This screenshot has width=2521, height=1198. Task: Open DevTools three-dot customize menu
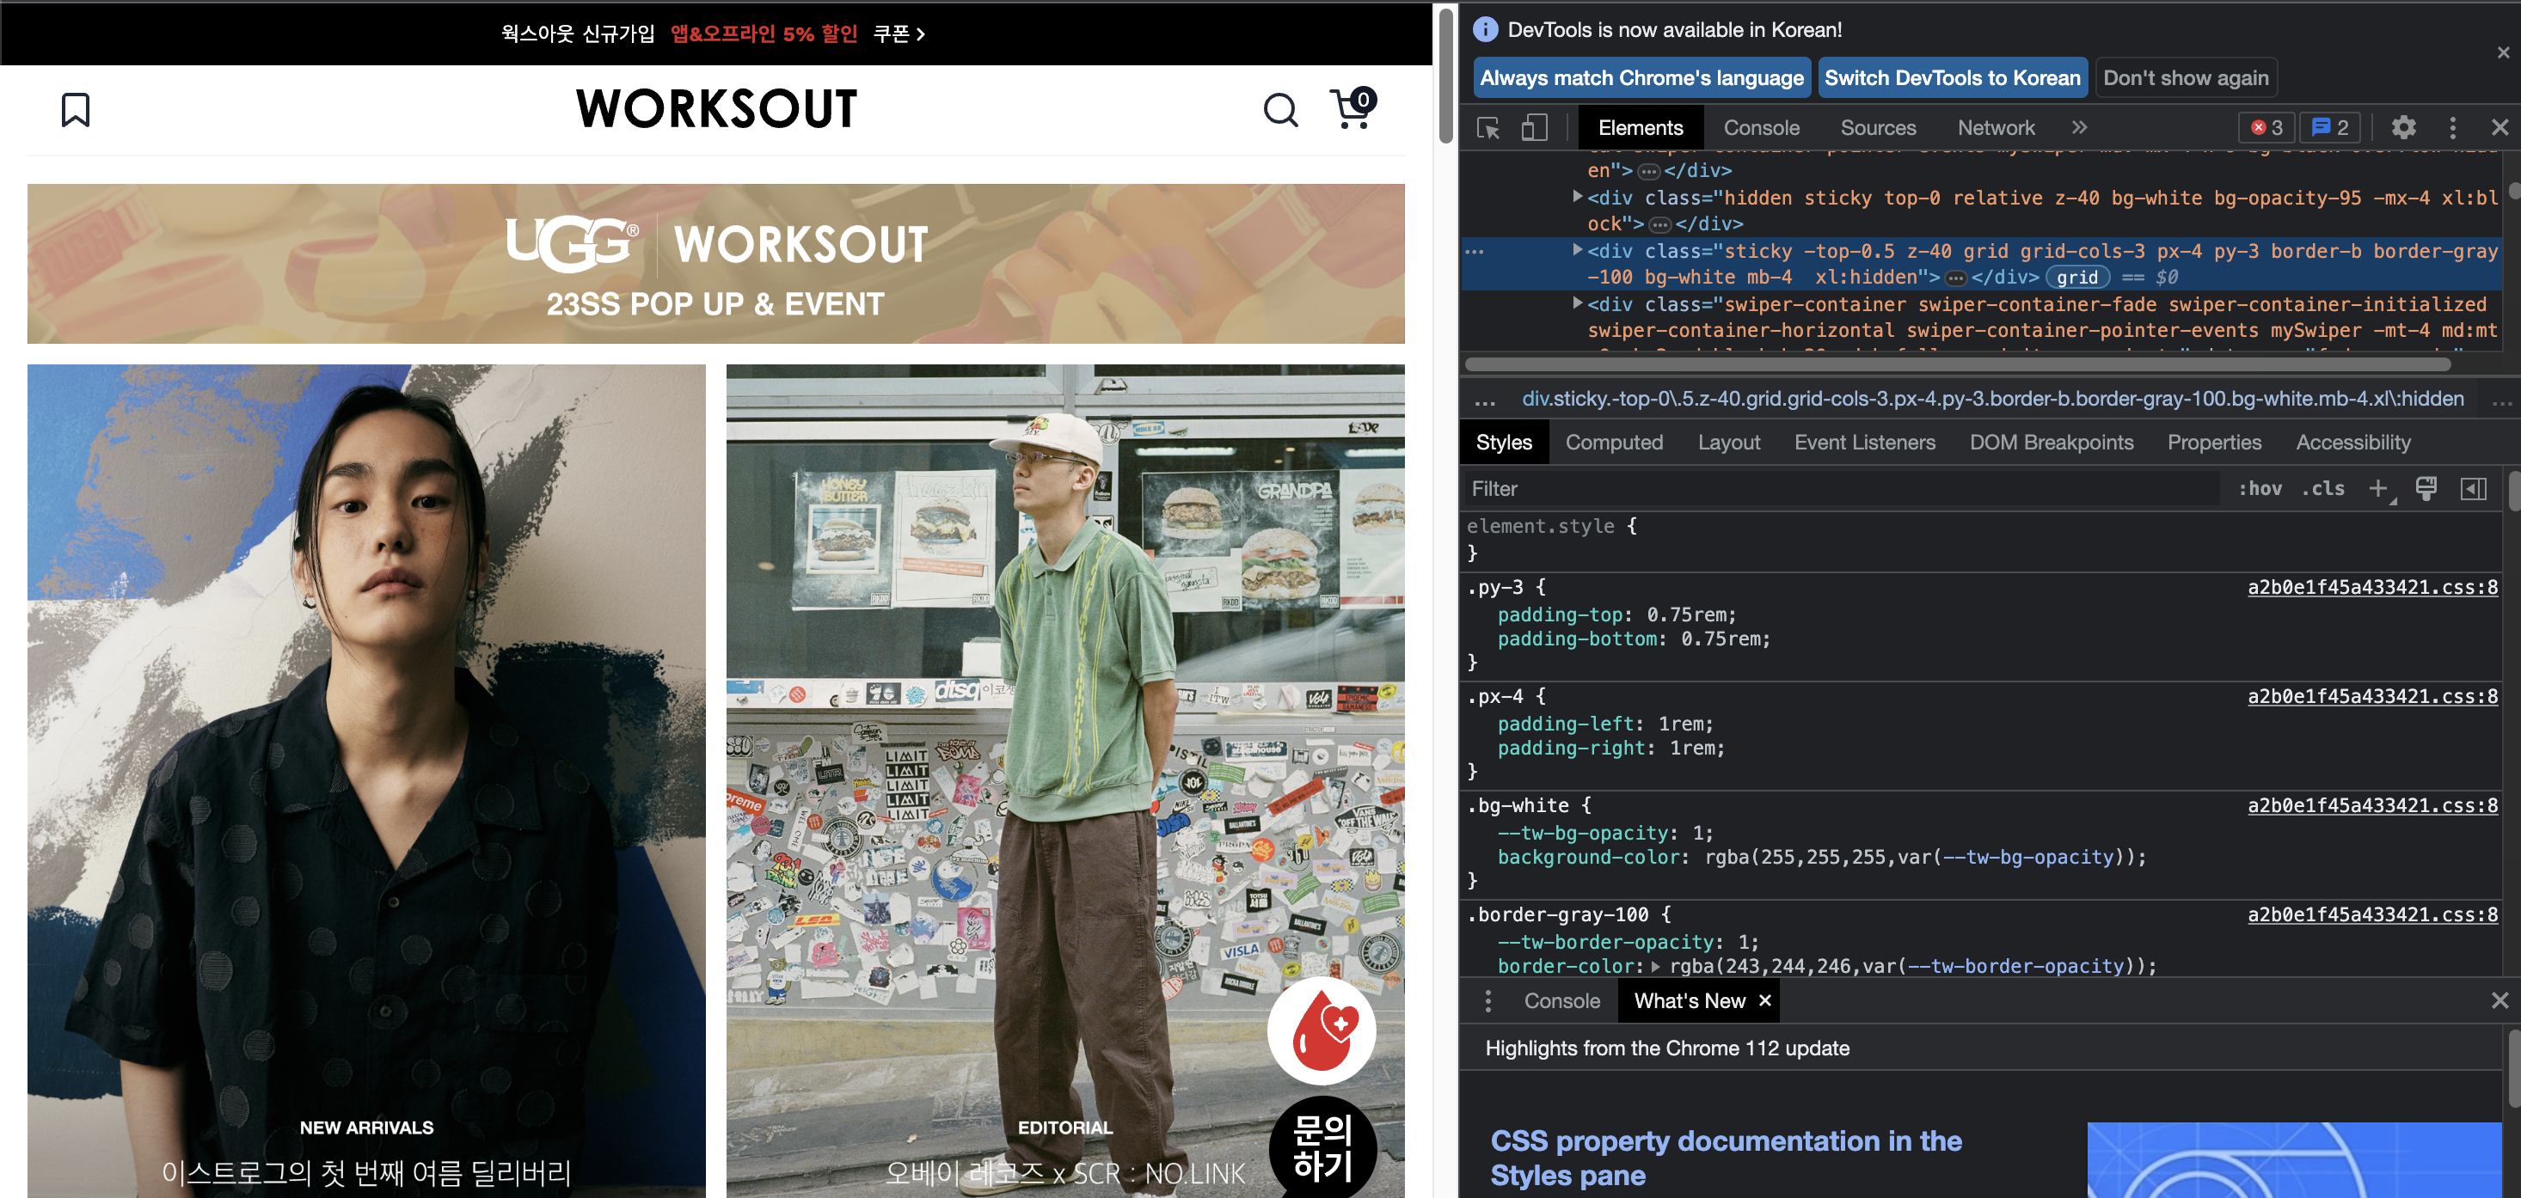pyautogui.click(x=2452, y=128)
